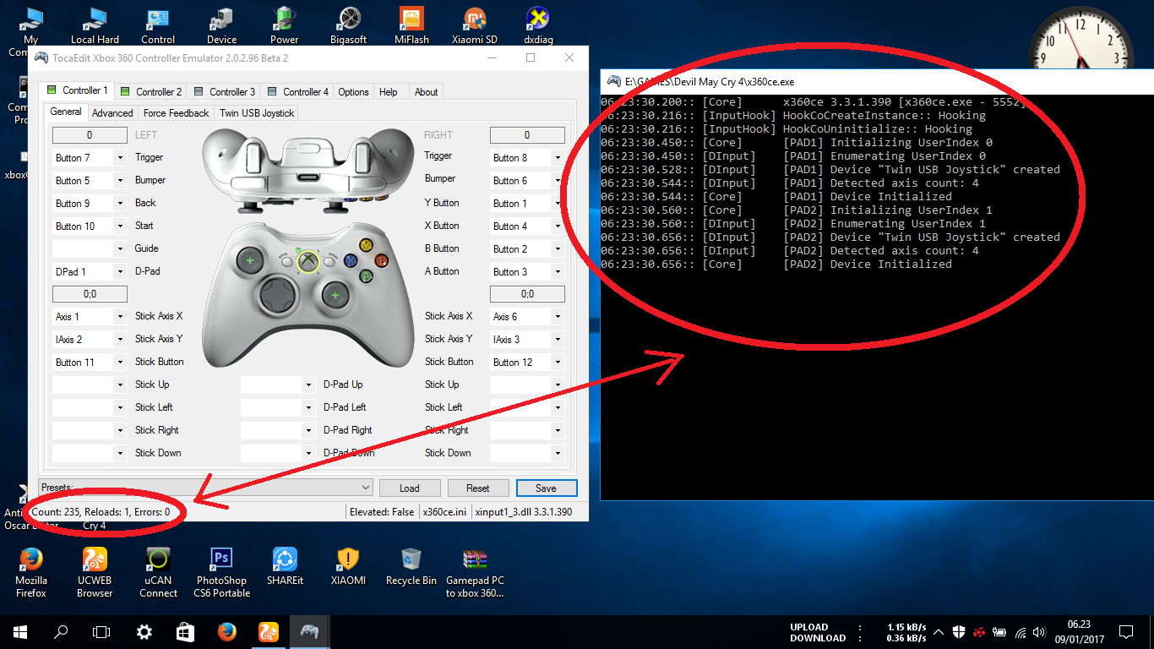Image resolution: width=1154 pixels, height=649 pixels.
Task: Click the left trigger value field showing 0
Action: pos(90,135)
